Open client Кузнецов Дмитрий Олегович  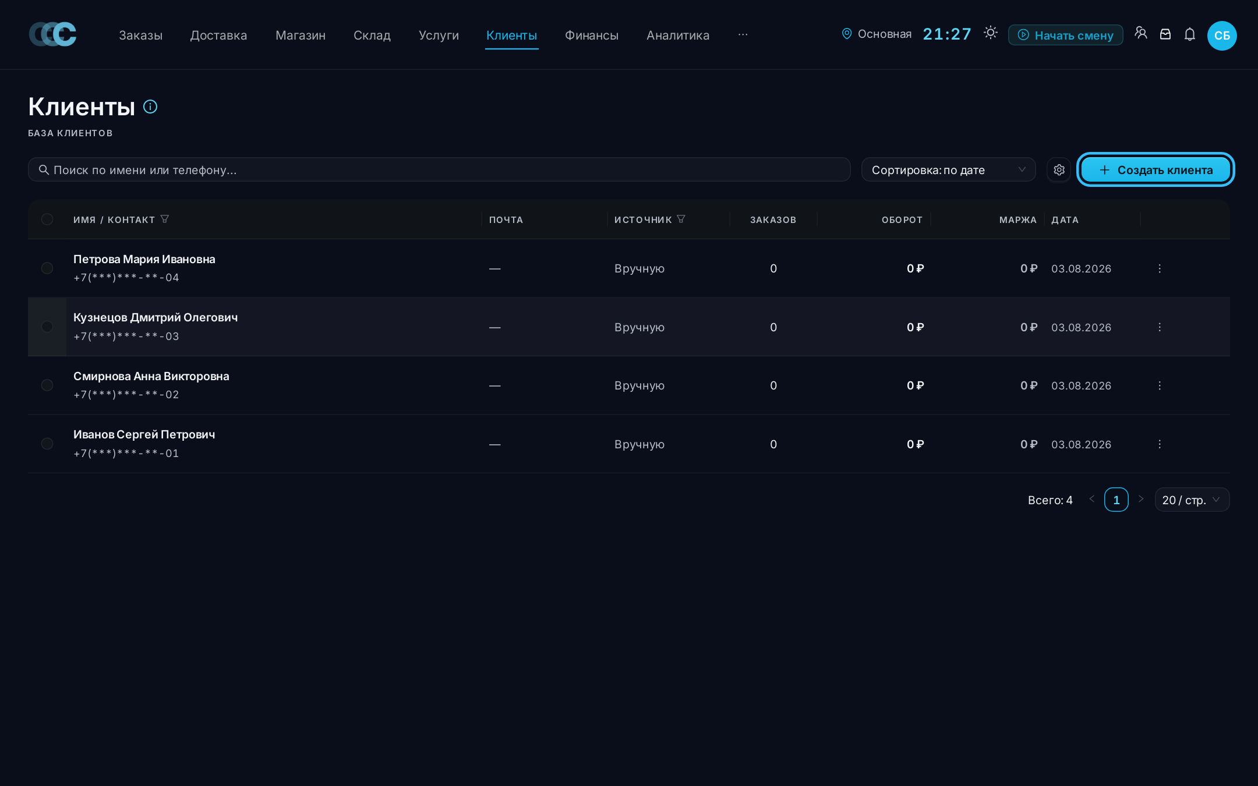click(x=156, y=317)
